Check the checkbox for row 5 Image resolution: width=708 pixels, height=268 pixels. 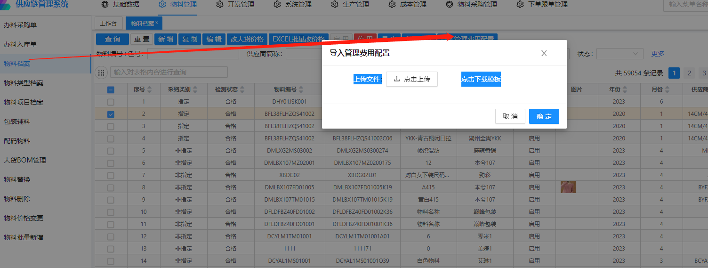[x=111, y=151]
